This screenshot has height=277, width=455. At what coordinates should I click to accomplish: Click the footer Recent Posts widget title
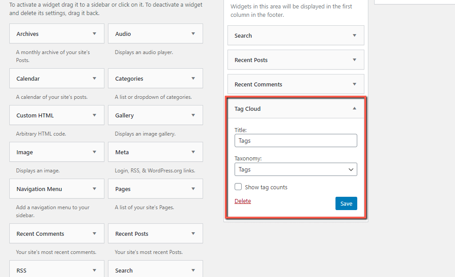[251, 60]
